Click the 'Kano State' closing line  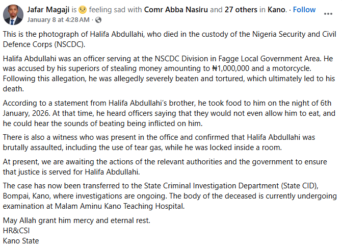click(x=21, y=240)
